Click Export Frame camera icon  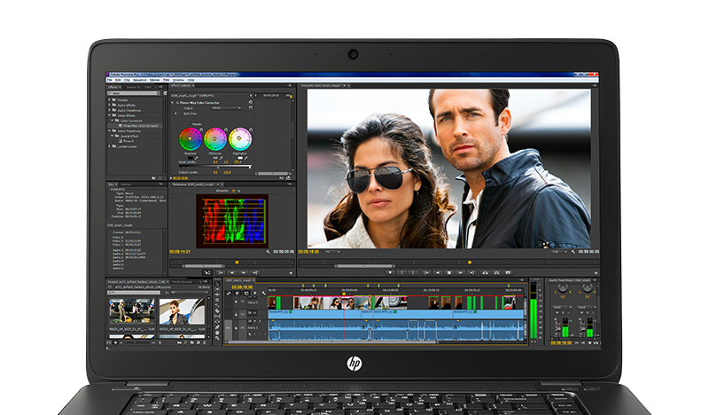pyautogui.click(x=508, y=272)
